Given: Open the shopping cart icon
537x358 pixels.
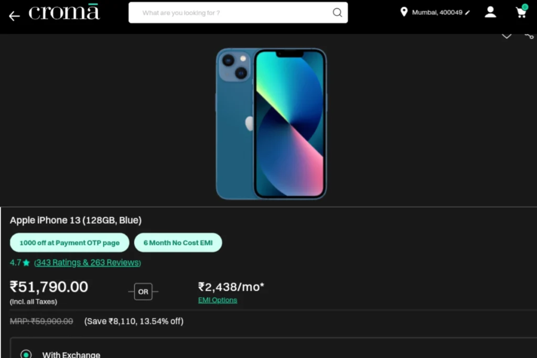Looking at the screenshot, I should click(x=522, y=12).
